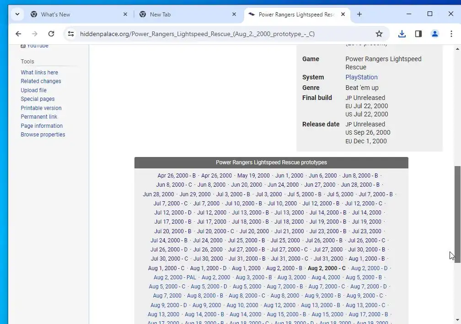Open the Printable version link
This screenshot has height=324, width=461.
pos(41,108)
